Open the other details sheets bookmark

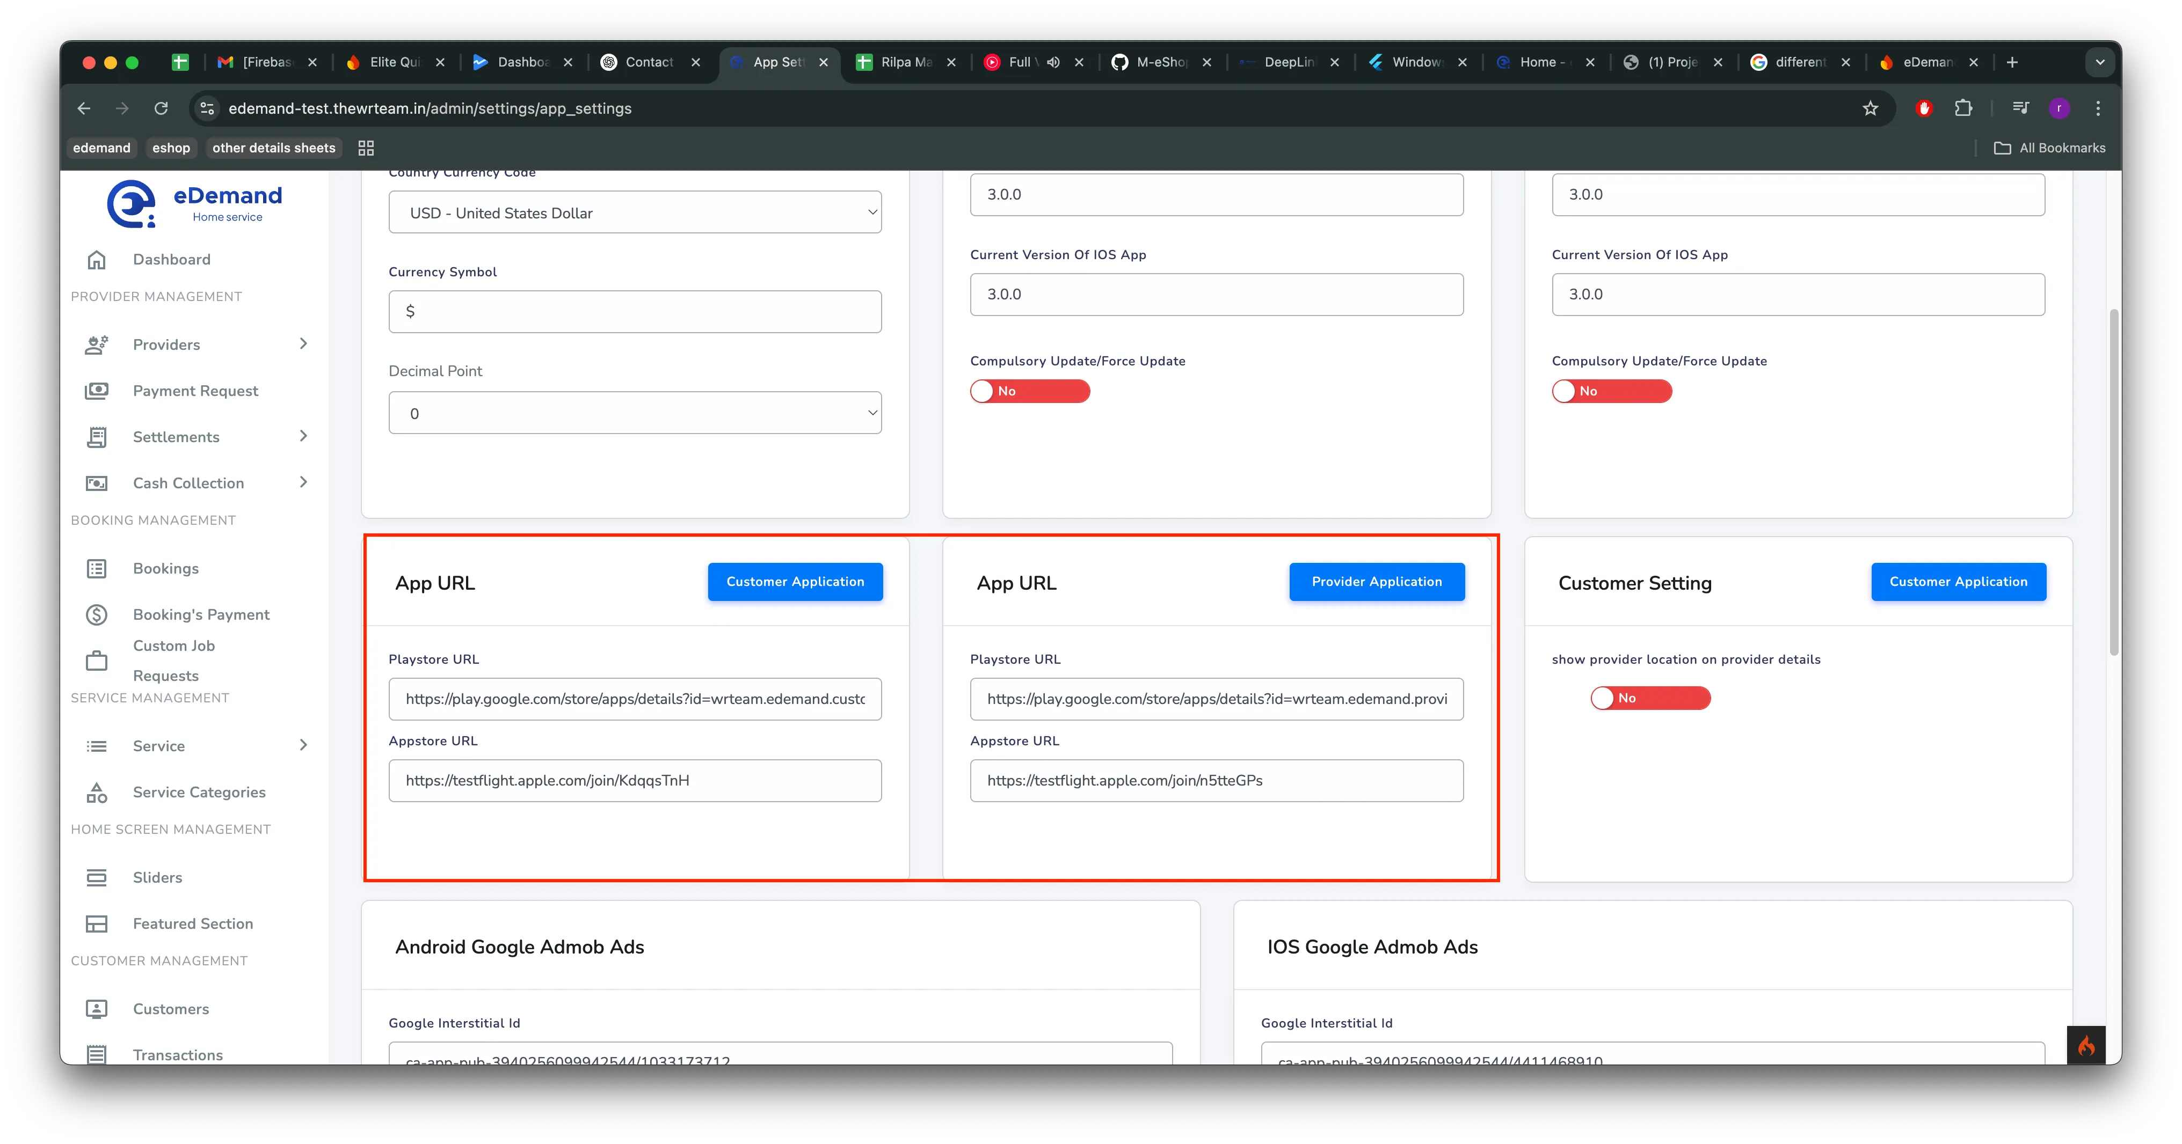(x=274, y=148)
